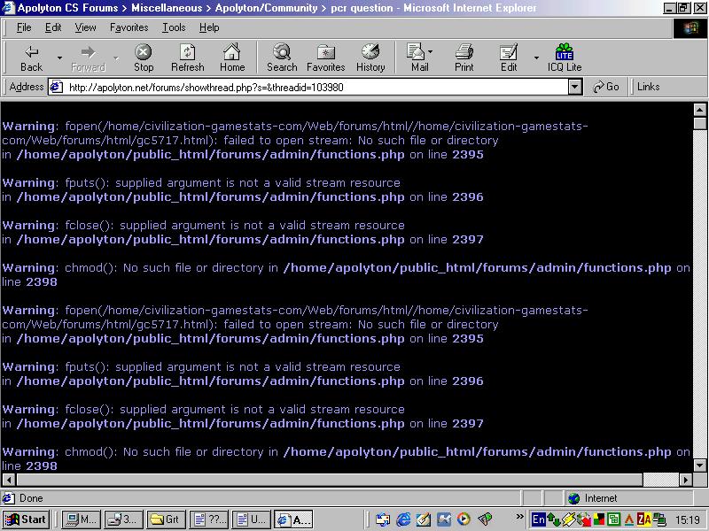Open the Tools menu
The image size is (709, 531).
coord(174,27)
